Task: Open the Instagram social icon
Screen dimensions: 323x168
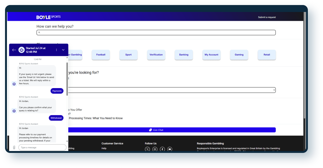Action: coord(155,149)
